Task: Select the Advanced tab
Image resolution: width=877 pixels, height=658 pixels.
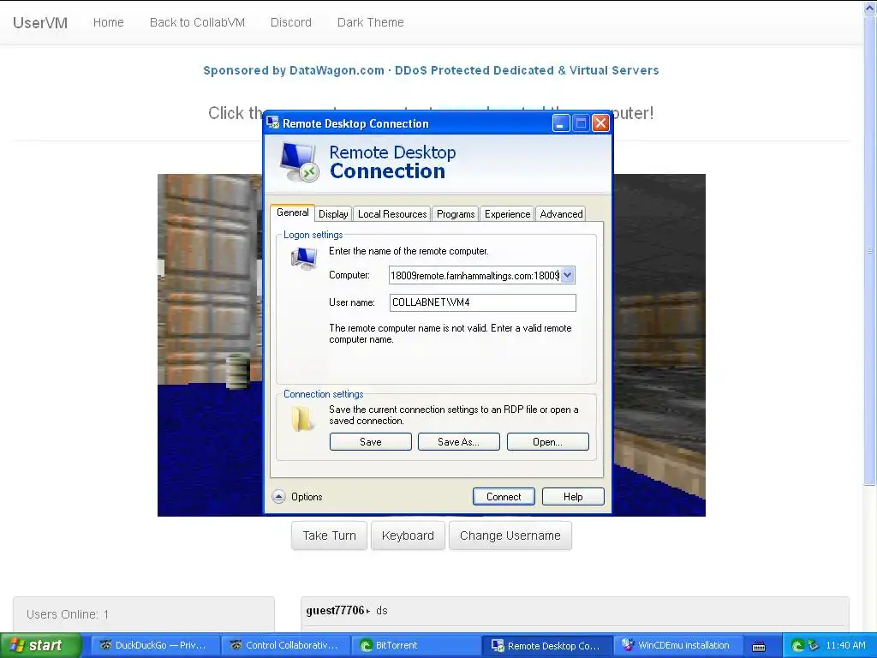Action: [561, 213]
